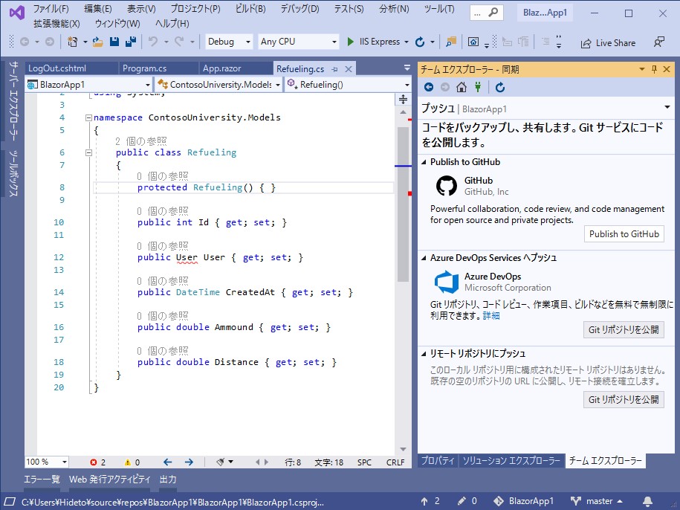
Task: Click the pending changes pencil icon
Action: tap(462, 500)
